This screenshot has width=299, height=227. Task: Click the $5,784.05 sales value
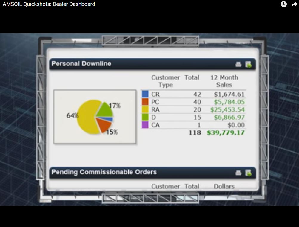pyautogui.click(x=229, y=102)
